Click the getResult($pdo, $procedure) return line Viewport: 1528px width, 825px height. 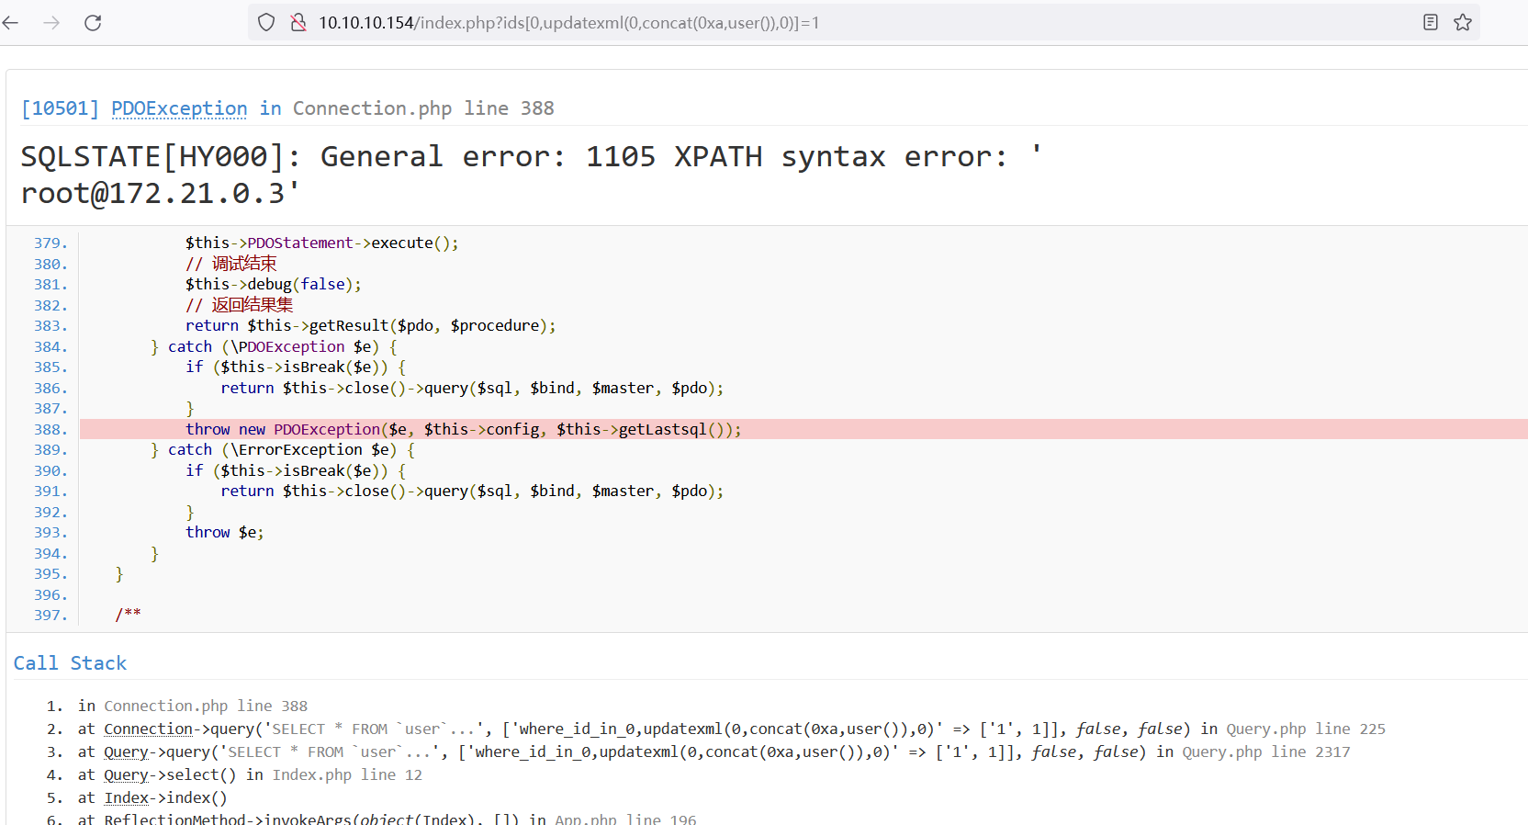tap(370, 325)
